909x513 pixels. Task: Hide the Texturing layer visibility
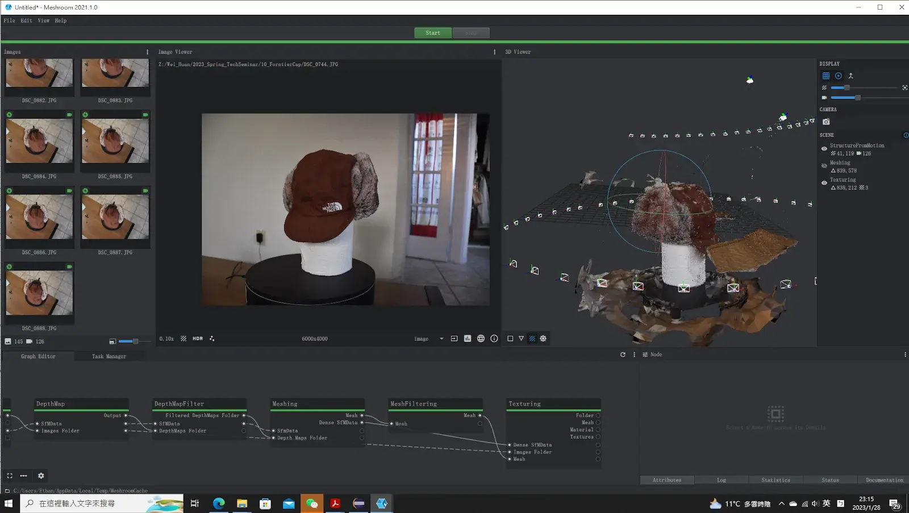(x=824, y=183)
